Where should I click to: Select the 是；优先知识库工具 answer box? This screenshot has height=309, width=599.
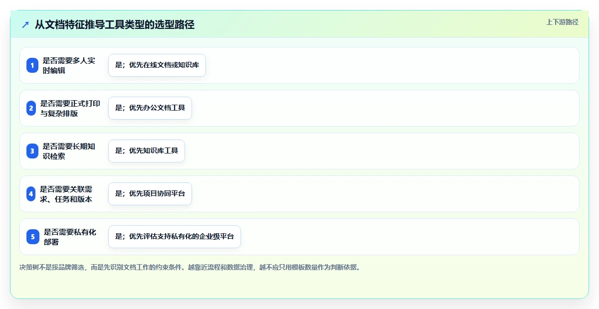coord(147,151)
